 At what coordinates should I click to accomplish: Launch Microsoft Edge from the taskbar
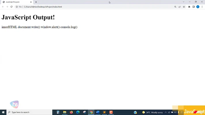coord(78,112)
